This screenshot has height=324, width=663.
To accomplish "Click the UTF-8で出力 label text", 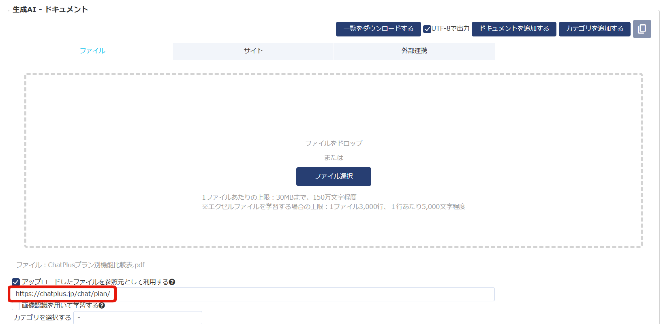I will tap(450, 29).
